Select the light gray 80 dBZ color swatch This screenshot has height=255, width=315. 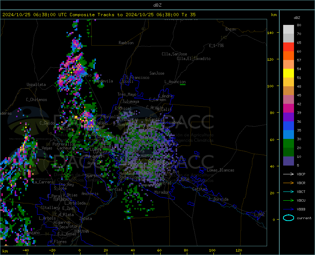coord(288,29)
